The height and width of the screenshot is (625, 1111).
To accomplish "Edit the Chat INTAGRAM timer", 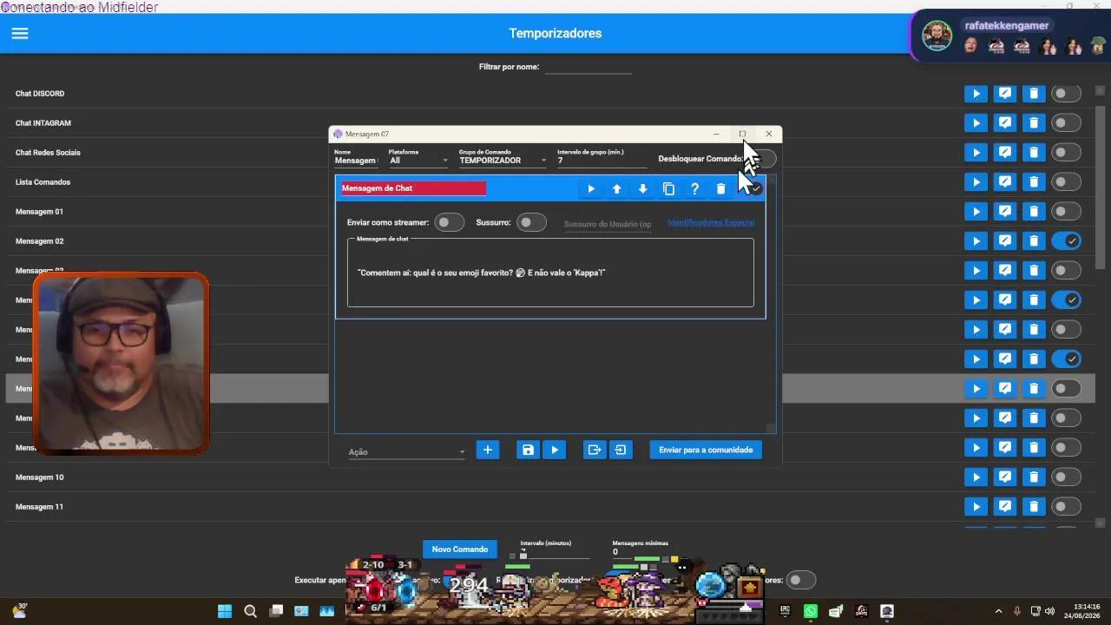I will (x=1005, y=123).
